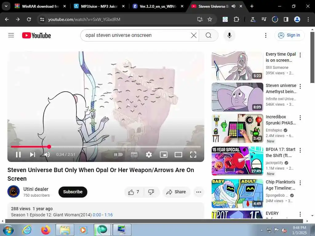Toggle Chrome side panel
This screenshot has height=236, width=315.
coord(286,19)
